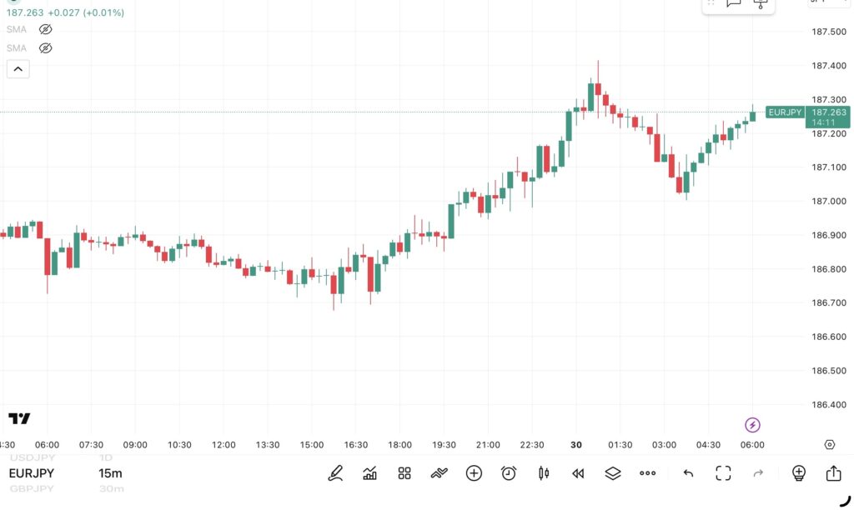This screenshot has height=510, width=854.
Task: Undo the last chart action
Action: pyautogui.click(x=688, y=473)
